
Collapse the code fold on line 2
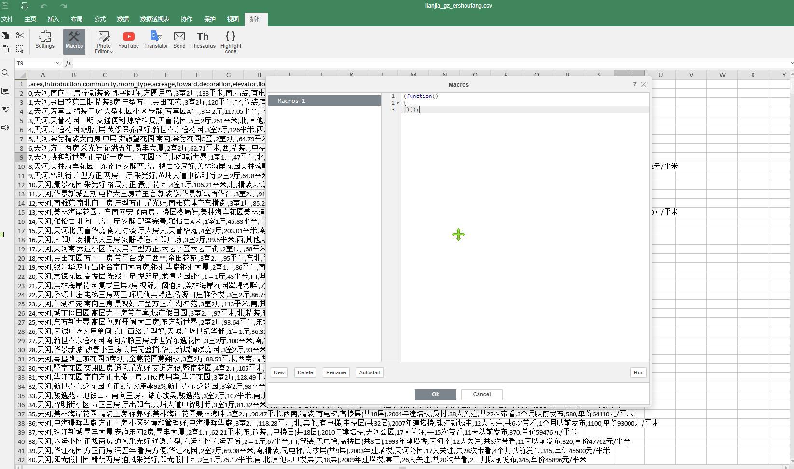pos(397,103)
